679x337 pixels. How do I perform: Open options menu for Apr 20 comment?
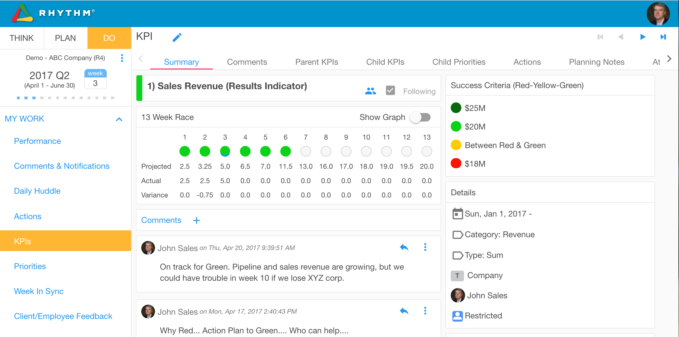tap(425, 247)
